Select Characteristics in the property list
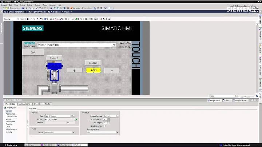The height and width of the screenshot is (147, 262). click(x=11, y=116)
